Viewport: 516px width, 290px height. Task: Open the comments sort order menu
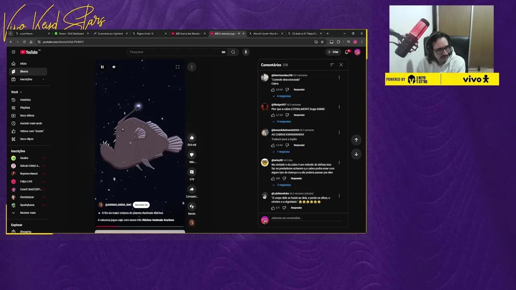[332, 65]
